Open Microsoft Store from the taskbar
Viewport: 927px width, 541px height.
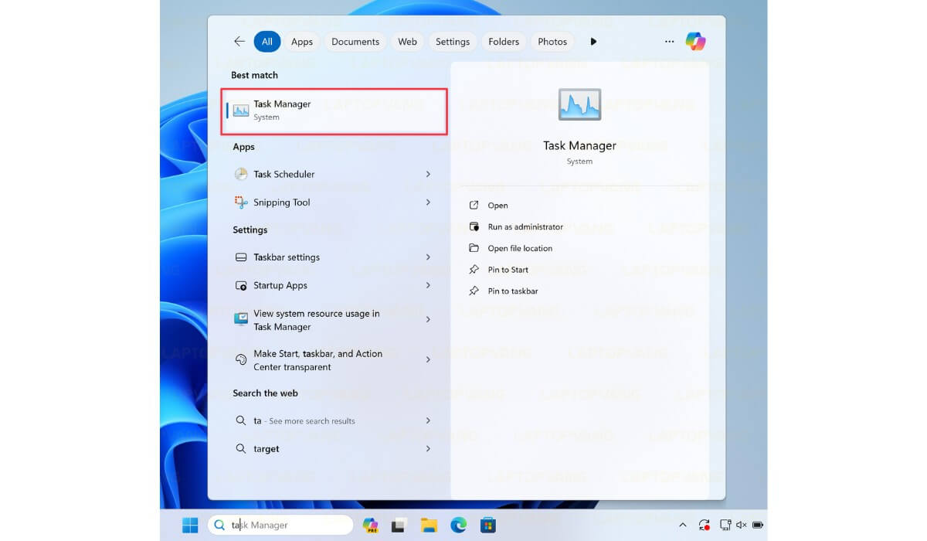click(x=487, y=526)
